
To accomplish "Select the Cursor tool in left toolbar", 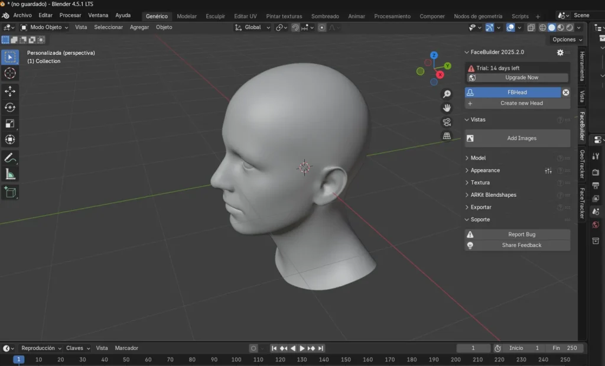I will (x=10, y=73).
